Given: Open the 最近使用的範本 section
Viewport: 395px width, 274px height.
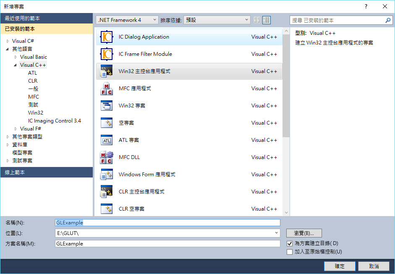Looking at the screenshot, I should pyautogui.click(x=47, y=18).
